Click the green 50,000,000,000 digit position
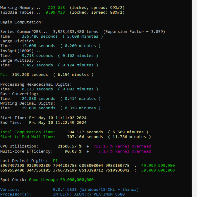The height and width of the screenshot is (197, 197). (158, 170)
